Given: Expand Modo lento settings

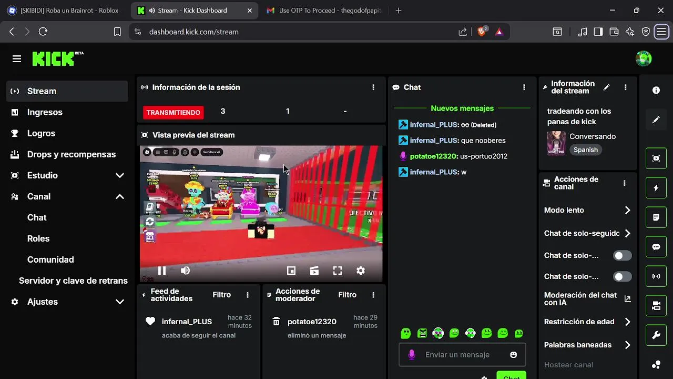Looking at the screenshot, I should coord(588,210).
